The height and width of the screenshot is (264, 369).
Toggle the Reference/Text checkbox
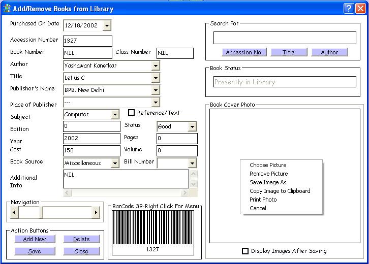point(131,113)
